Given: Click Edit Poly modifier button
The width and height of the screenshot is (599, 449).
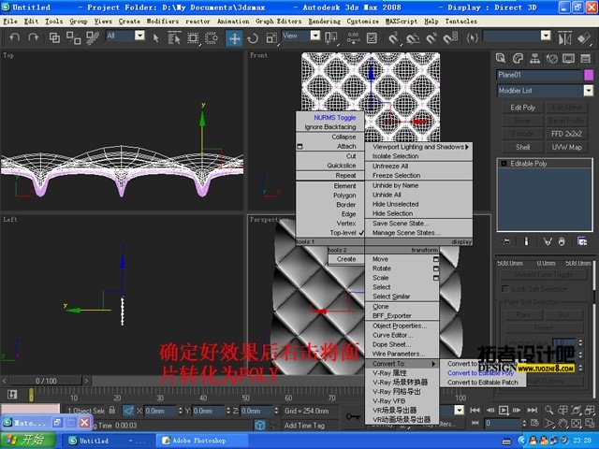Looking at the screenshot, I should [522, 108].
